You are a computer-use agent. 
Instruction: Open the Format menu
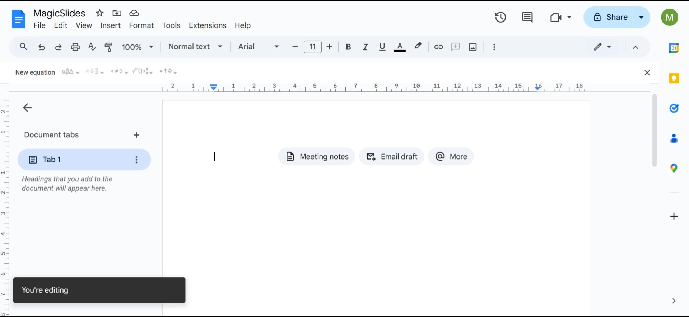click(x=141, y=25)
